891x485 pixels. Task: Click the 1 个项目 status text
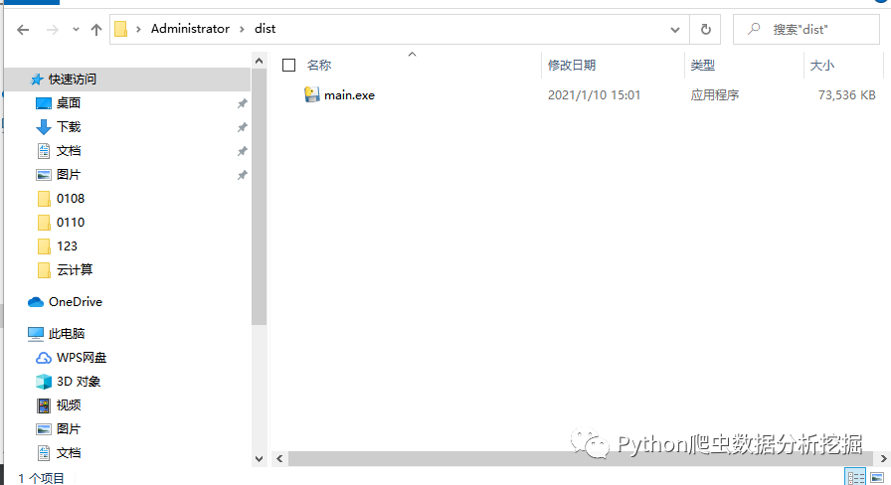(x=42, y=478)
